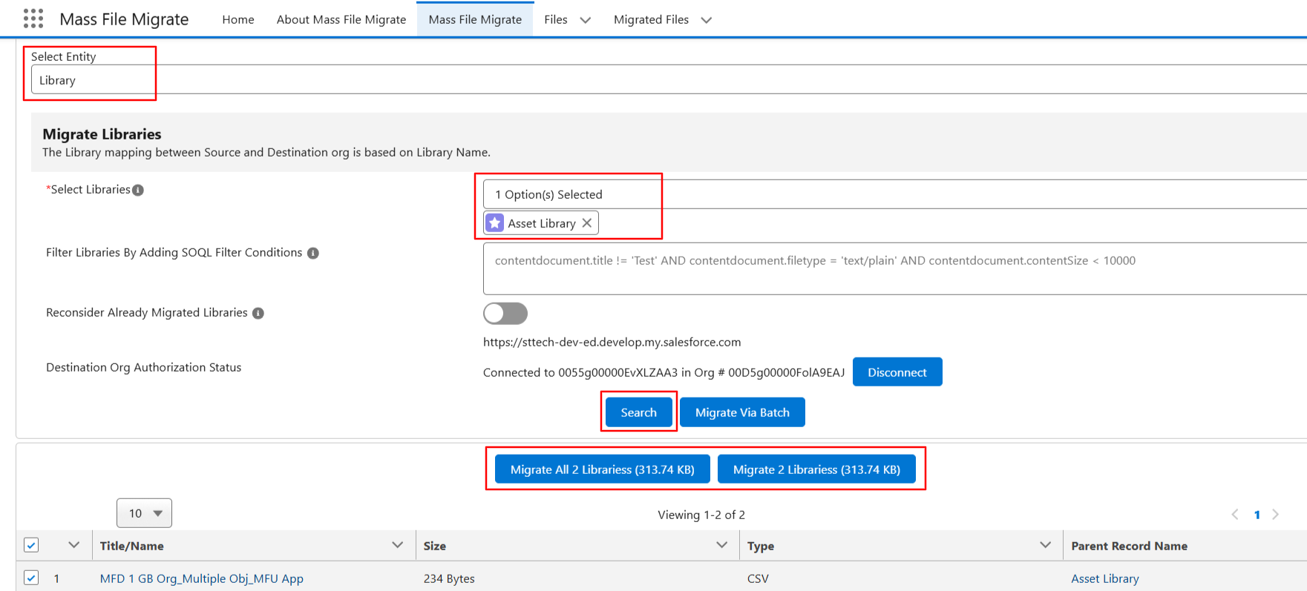Open the App Launcher grid icon
The width and height of the screenshot is (1307, 591).
(33, 19)
